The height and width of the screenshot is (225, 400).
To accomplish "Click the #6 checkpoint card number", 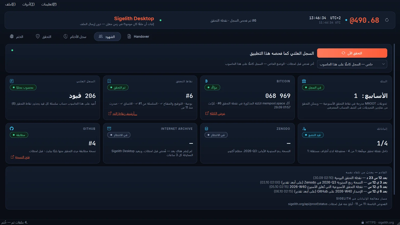I will (x=189, y=96).
